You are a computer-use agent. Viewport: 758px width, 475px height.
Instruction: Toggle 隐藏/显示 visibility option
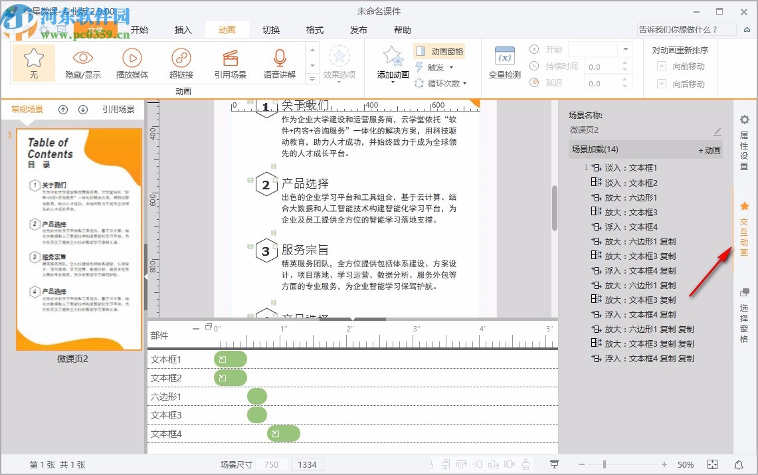coord(83,63)
